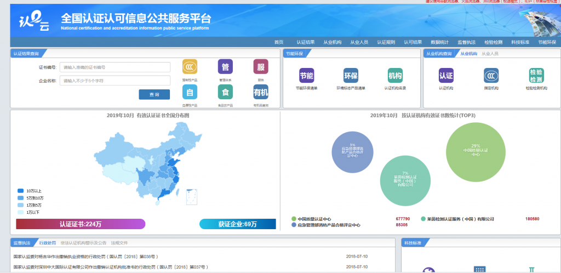
Task: Click the 认e云 platform logo
Action: pyautogui.click(x=34, y=21)
